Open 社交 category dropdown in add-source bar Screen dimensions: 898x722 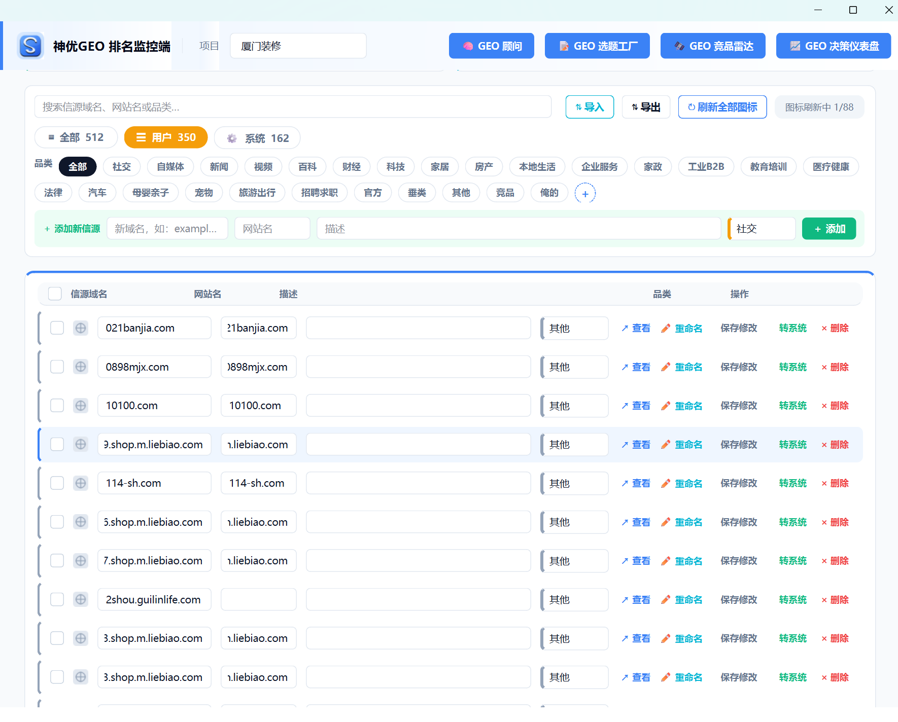tap(762, 229)
